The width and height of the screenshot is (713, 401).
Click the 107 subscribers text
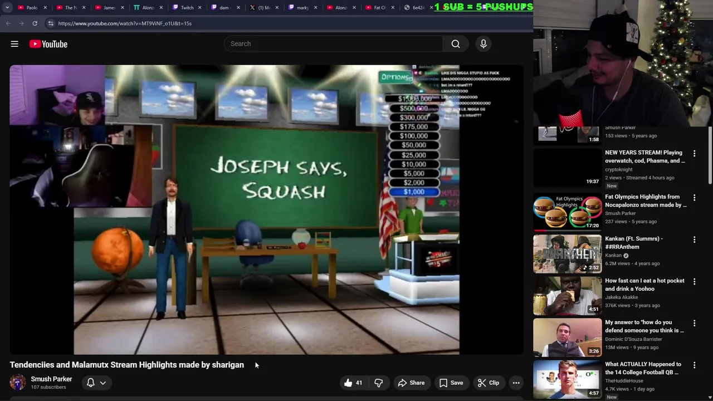click(48, 387)
